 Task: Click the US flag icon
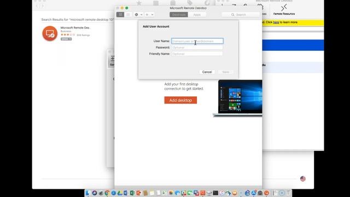tap(302, 179)
